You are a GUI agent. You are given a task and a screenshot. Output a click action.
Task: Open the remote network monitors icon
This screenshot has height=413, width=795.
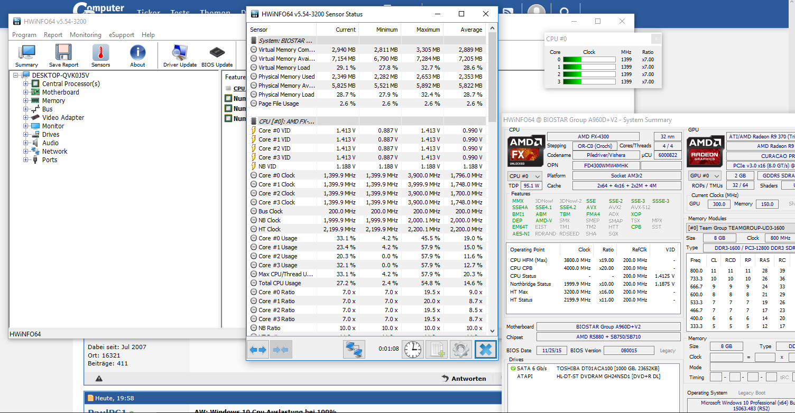click(x=354, y=350)
